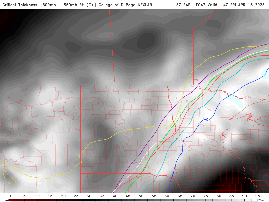Click the "500mb – 850mb RH (%)" label
The width and height of the screenshot is (269, 202).
tap(68, 5)
